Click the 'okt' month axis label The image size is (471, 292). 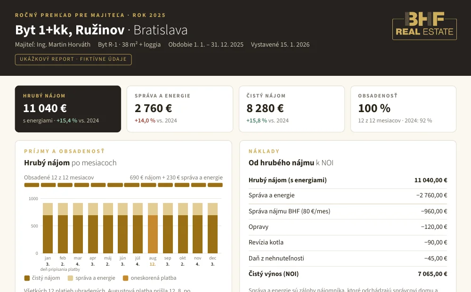183,258
